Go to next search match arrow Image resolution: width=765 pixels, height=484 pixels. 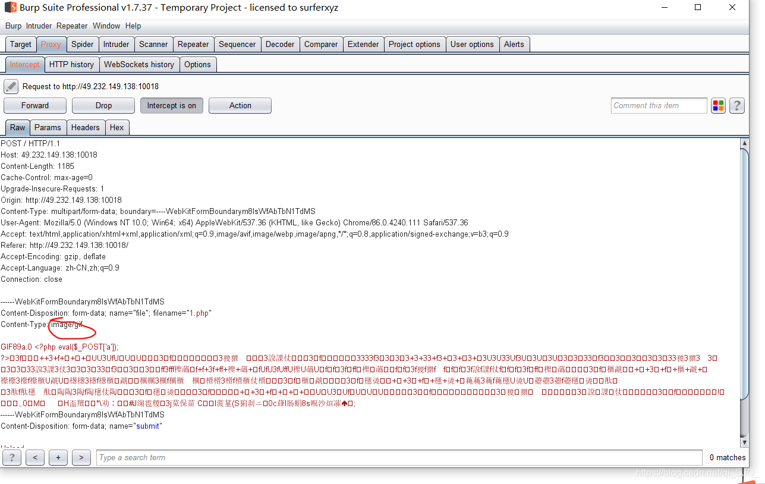[x=81, y=457]
